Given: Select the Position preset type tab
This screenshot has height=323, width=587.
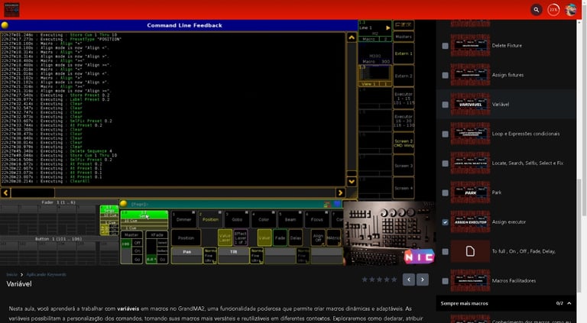Looking at the screenshot, I should coord(210,219).
